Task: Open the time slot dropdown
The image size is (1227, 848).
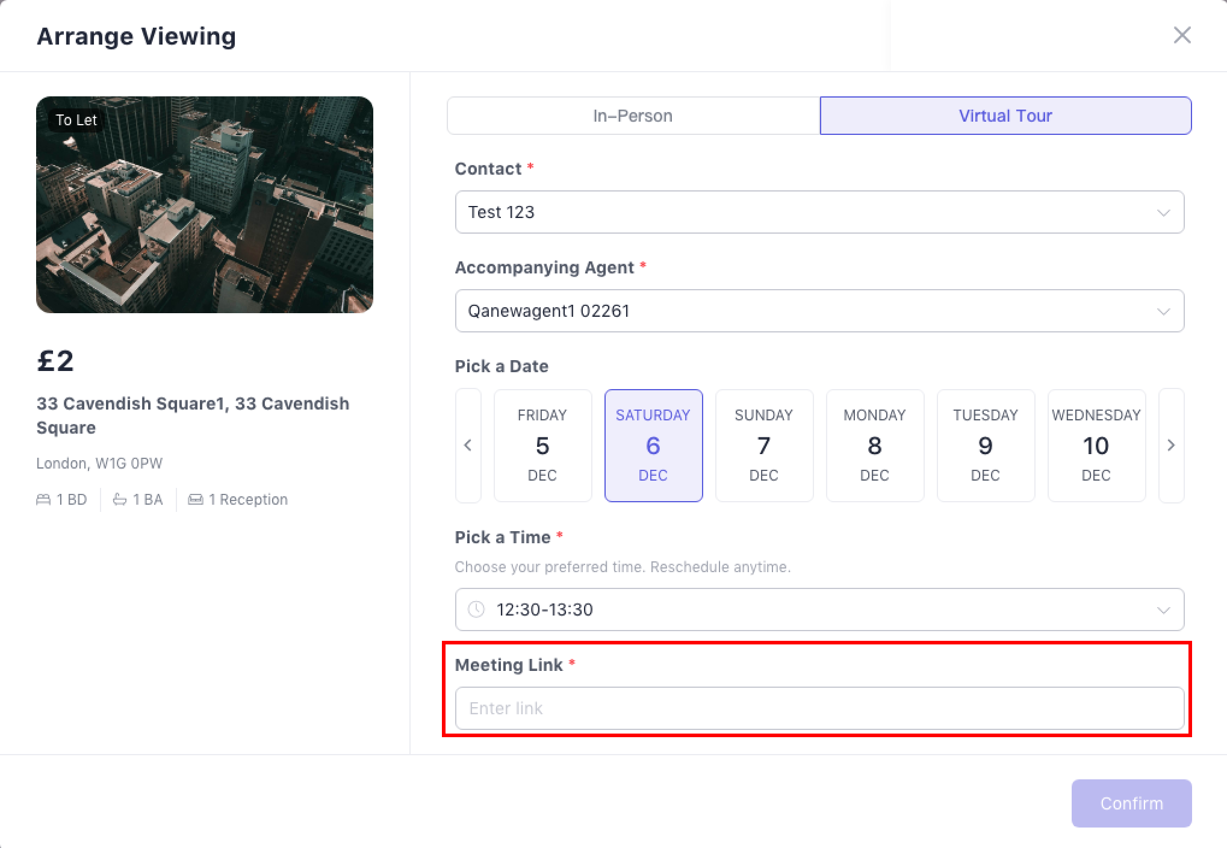Action: (819, 609)
